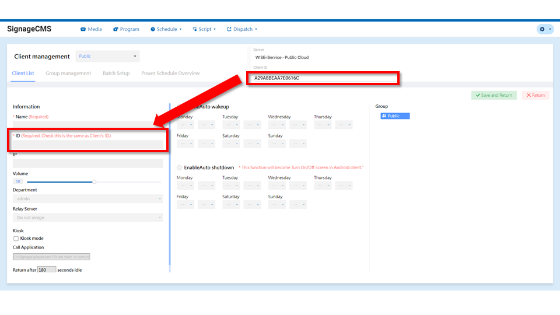The height and width of the screenshot is (315, 560).
Task: Switch to the Group management tab
Action: pos(68,73)
